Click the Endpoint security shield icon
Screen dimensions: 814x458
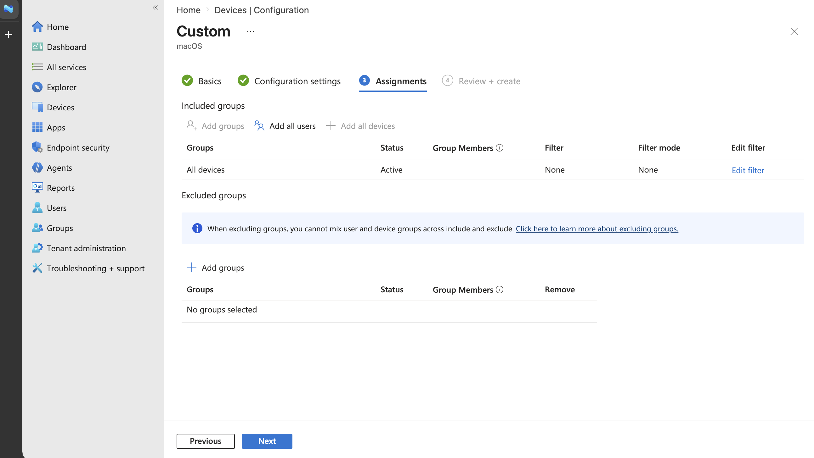point(37,147)
